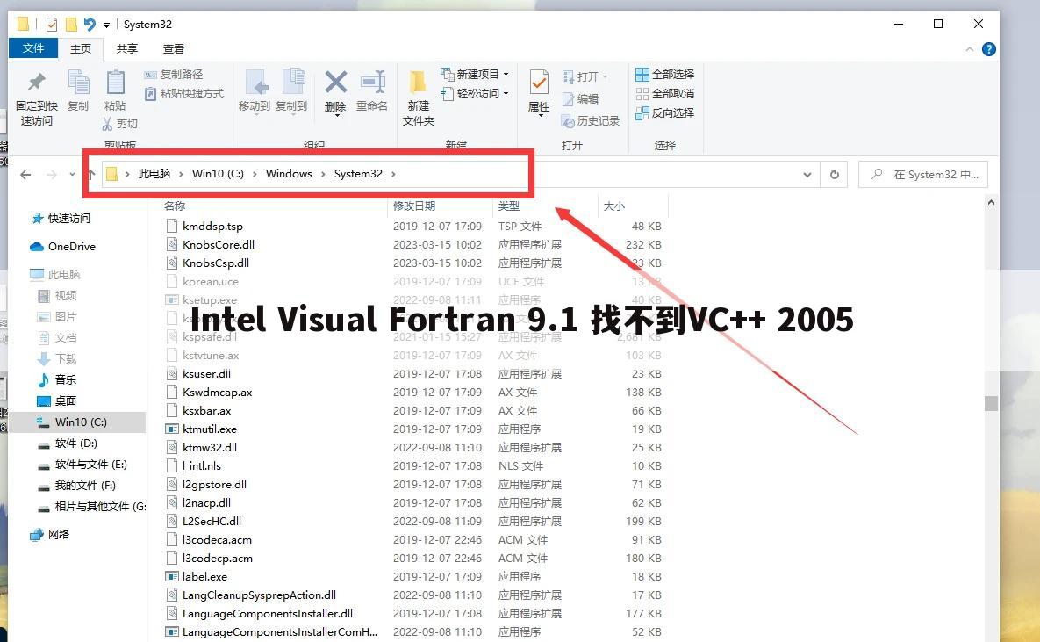Image resolution: width=1040 pixels, height=642 pixels.
Task: Click the Rename (重命名) icon
Action: tap(372, 83)
